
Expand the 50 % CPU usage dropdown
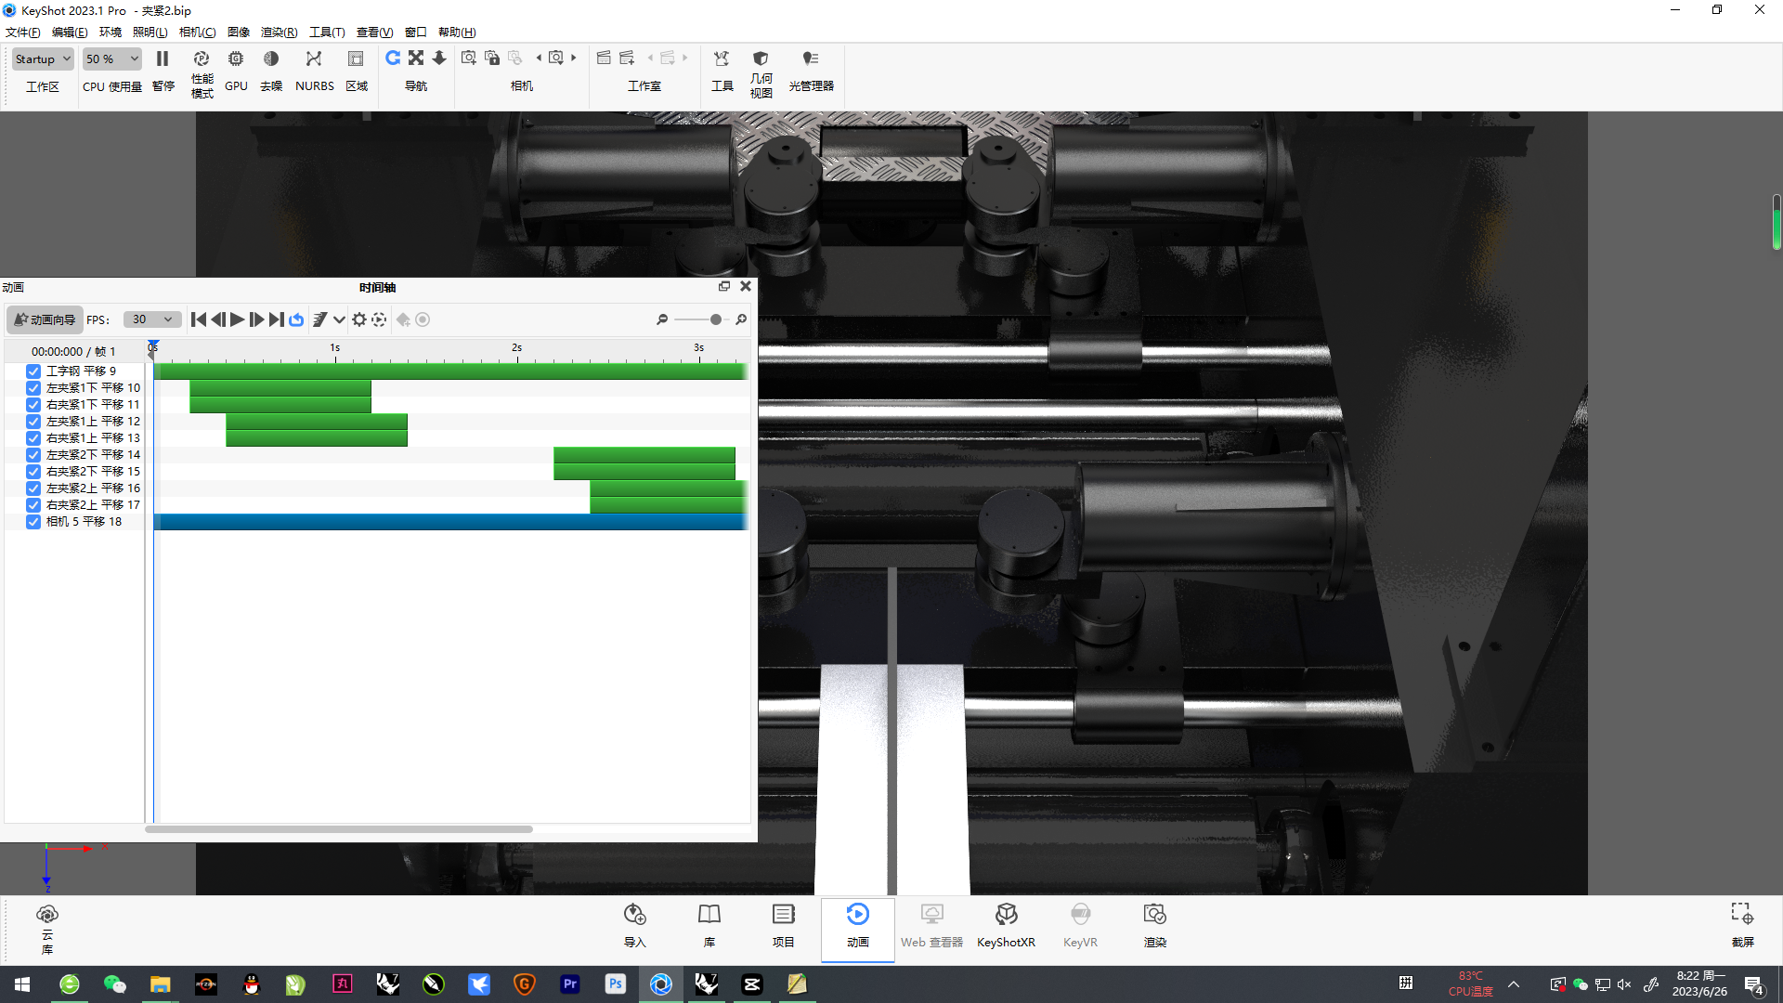pos(111,59)
